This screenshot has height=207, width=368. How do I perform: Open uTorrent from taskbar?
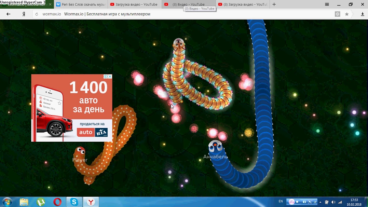point(41,202)
